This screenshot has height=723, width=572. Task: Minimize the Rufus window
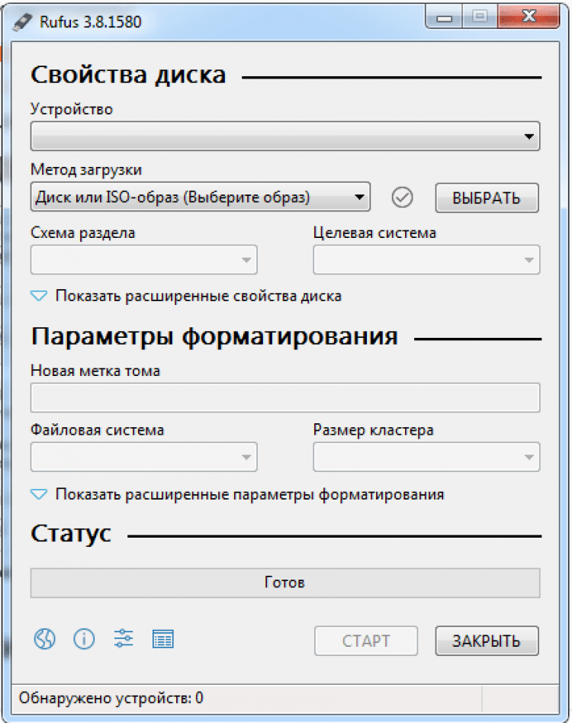tap(444, 18)
